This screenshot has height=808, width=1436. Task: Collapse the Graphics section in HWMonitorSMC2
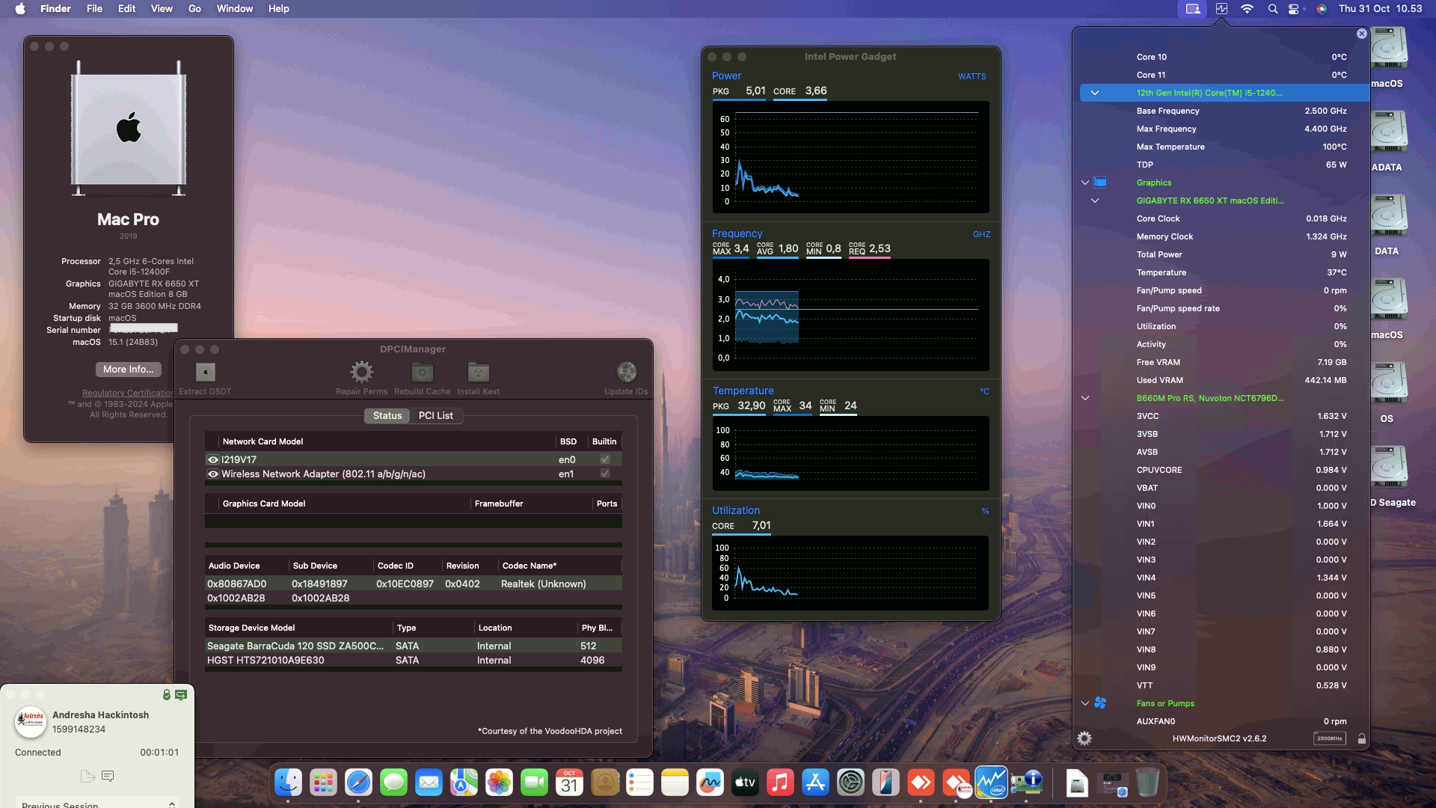(x=1085, y=182)
